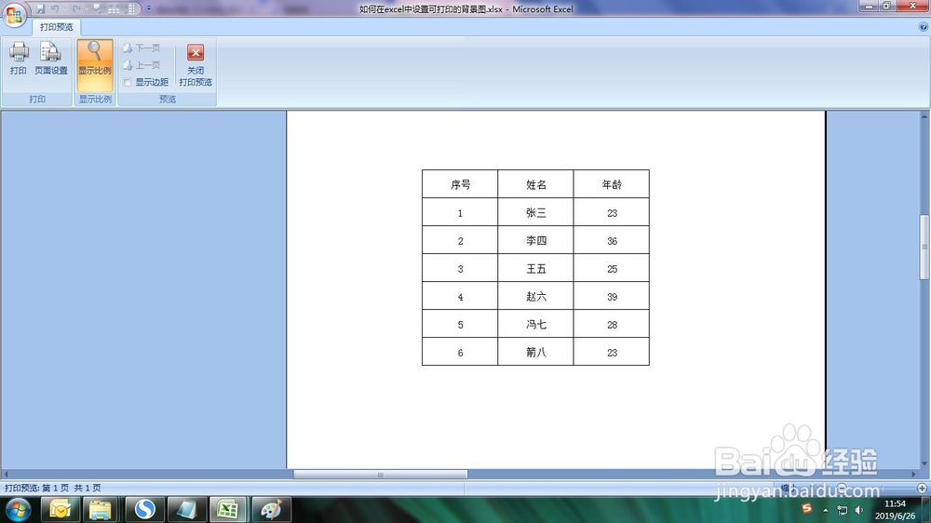Open Excel help question mark icon
This screenshot has width=931, height=523.
click(x=924, y=27)
